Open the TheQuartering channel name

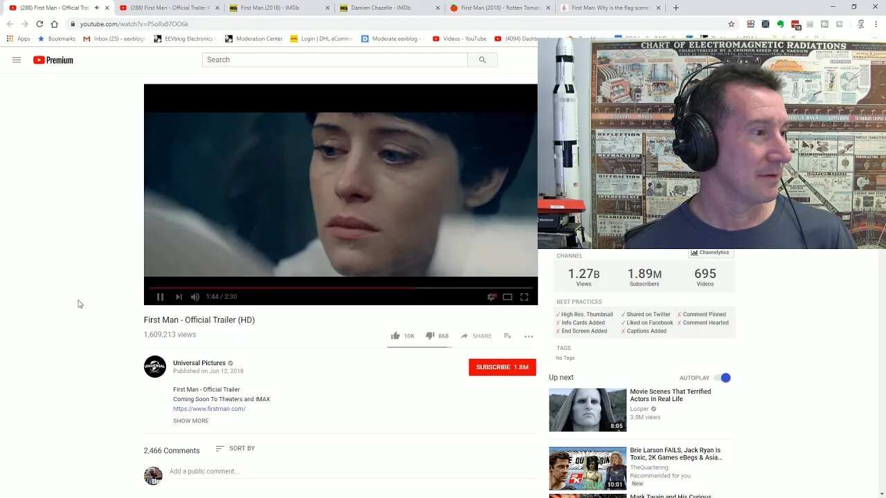click(649, 468)
